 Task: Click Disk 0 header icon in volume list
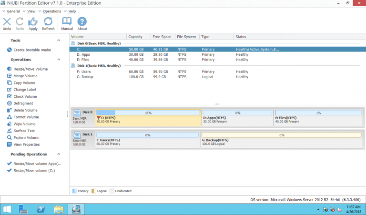point(73,43)
